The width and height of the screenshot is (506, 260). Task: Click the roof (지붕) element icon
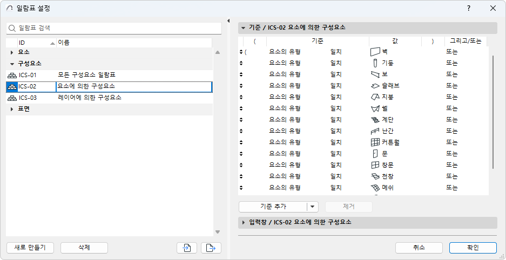click(x=375, y=97)
